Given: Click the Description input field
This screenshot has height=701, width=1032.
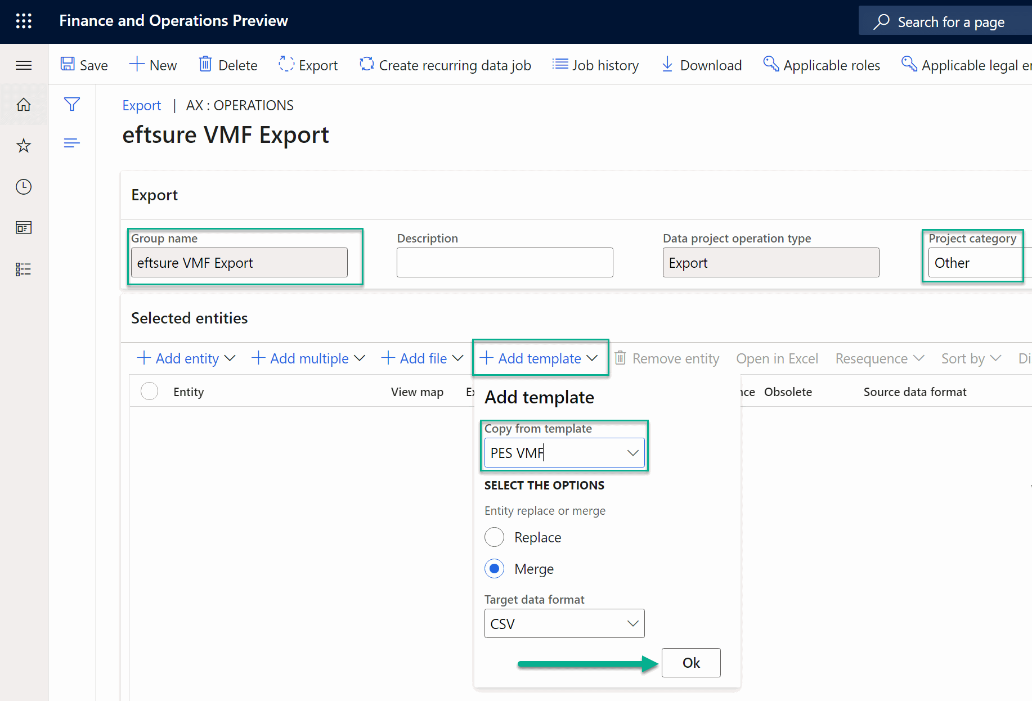Looking at the screenshot, I should (x=505, y=263).
